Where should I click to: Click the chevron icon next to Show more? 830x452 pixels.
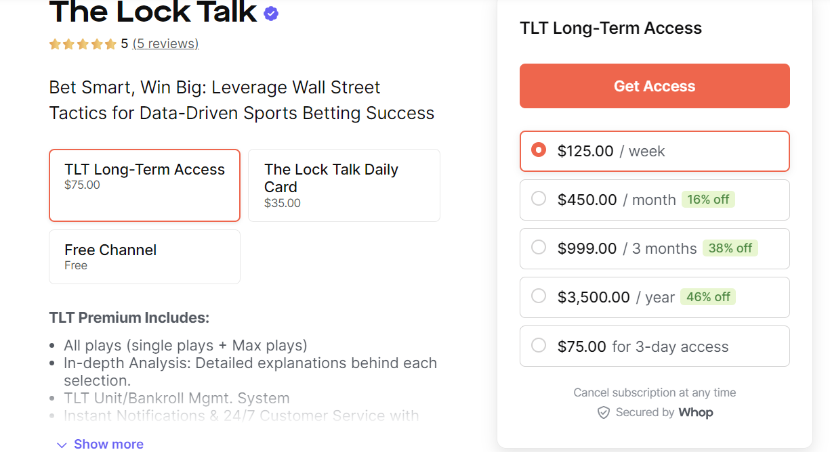pos(62,444)
